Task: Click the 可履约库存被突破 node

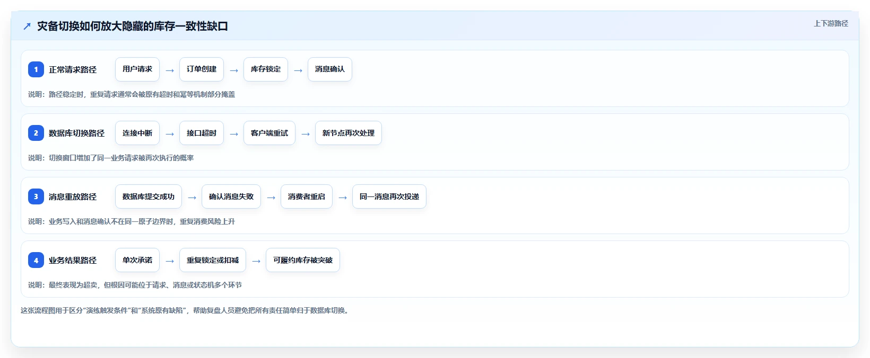Action: point(303,260)
